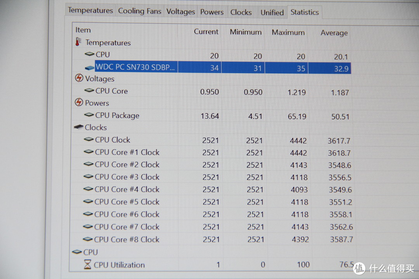Click the 65.19 maximum CPU Package value

[x=297, y=116]
